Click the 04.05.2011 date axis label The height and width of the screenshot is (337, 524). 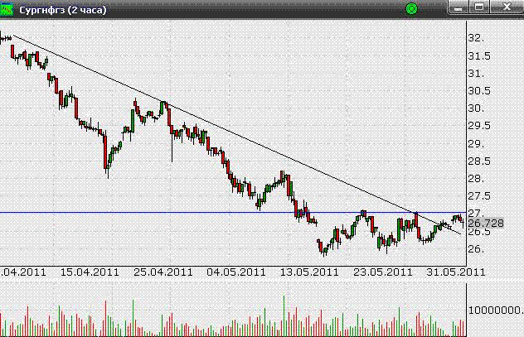click(236, 271)
